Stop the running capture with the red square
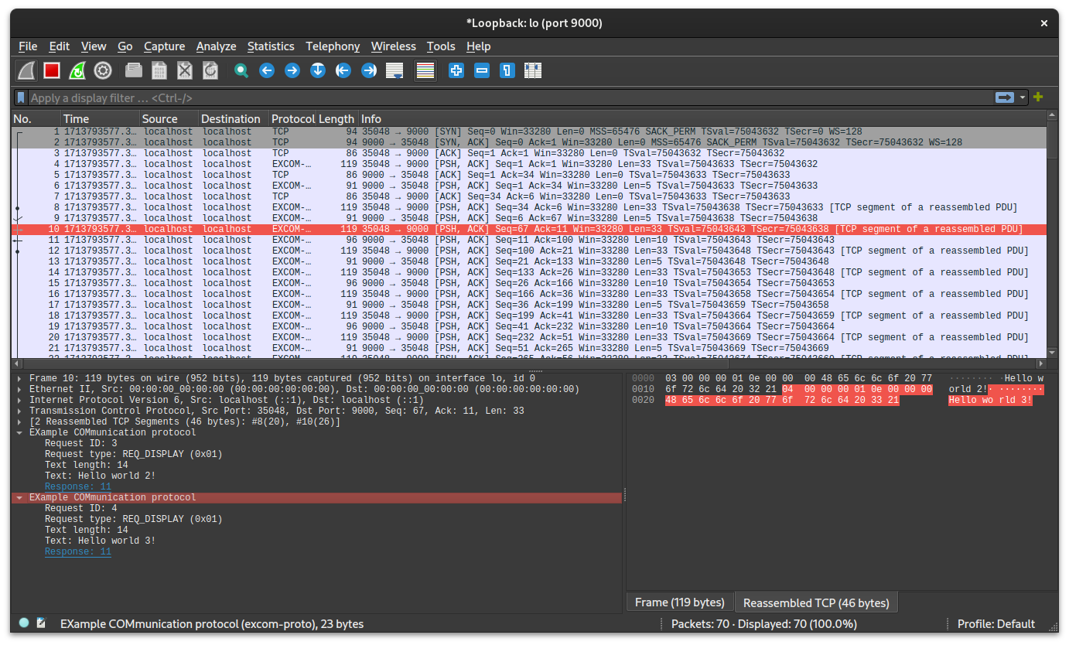 [52, 71]
